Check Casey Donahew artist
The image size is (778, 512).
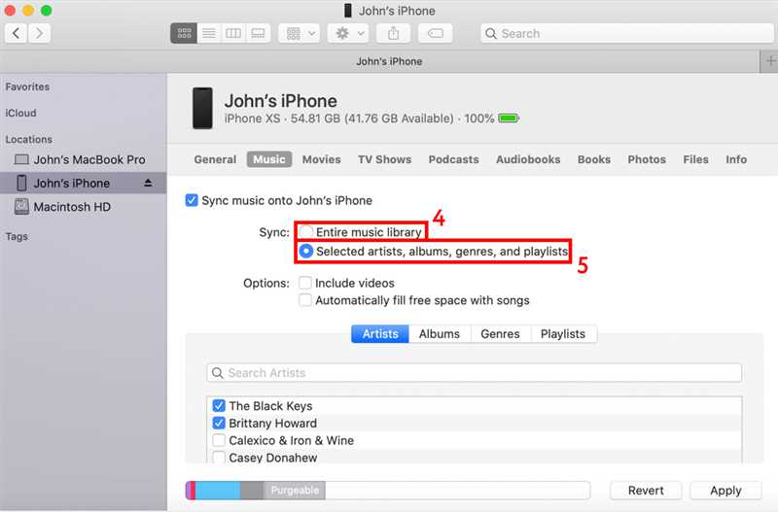[x=219, y=457]
